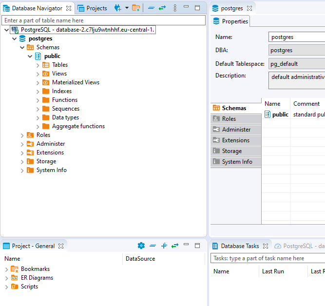Viewport: 325px width, 306px height.
Task: Click DataSource column header in Project panel
Action: (140, 259)
